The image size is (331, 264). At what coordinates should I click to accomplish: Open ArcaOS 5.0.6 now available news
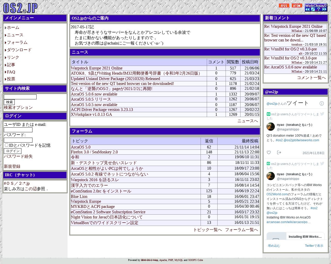94,94
